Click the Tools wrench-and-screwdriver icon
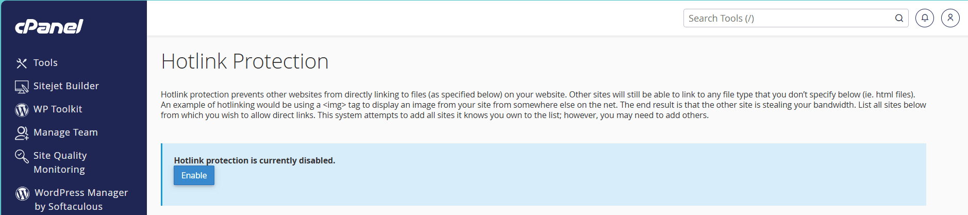Screen dimensions: 968x215 [22, 63]
